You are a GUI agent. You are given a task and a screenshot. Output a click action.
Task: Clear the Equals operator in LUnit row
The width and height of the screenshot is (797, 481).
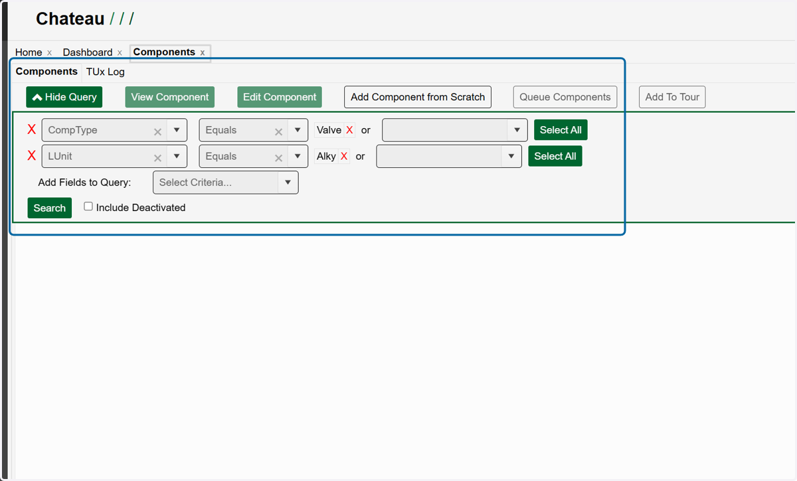[278, 157]
